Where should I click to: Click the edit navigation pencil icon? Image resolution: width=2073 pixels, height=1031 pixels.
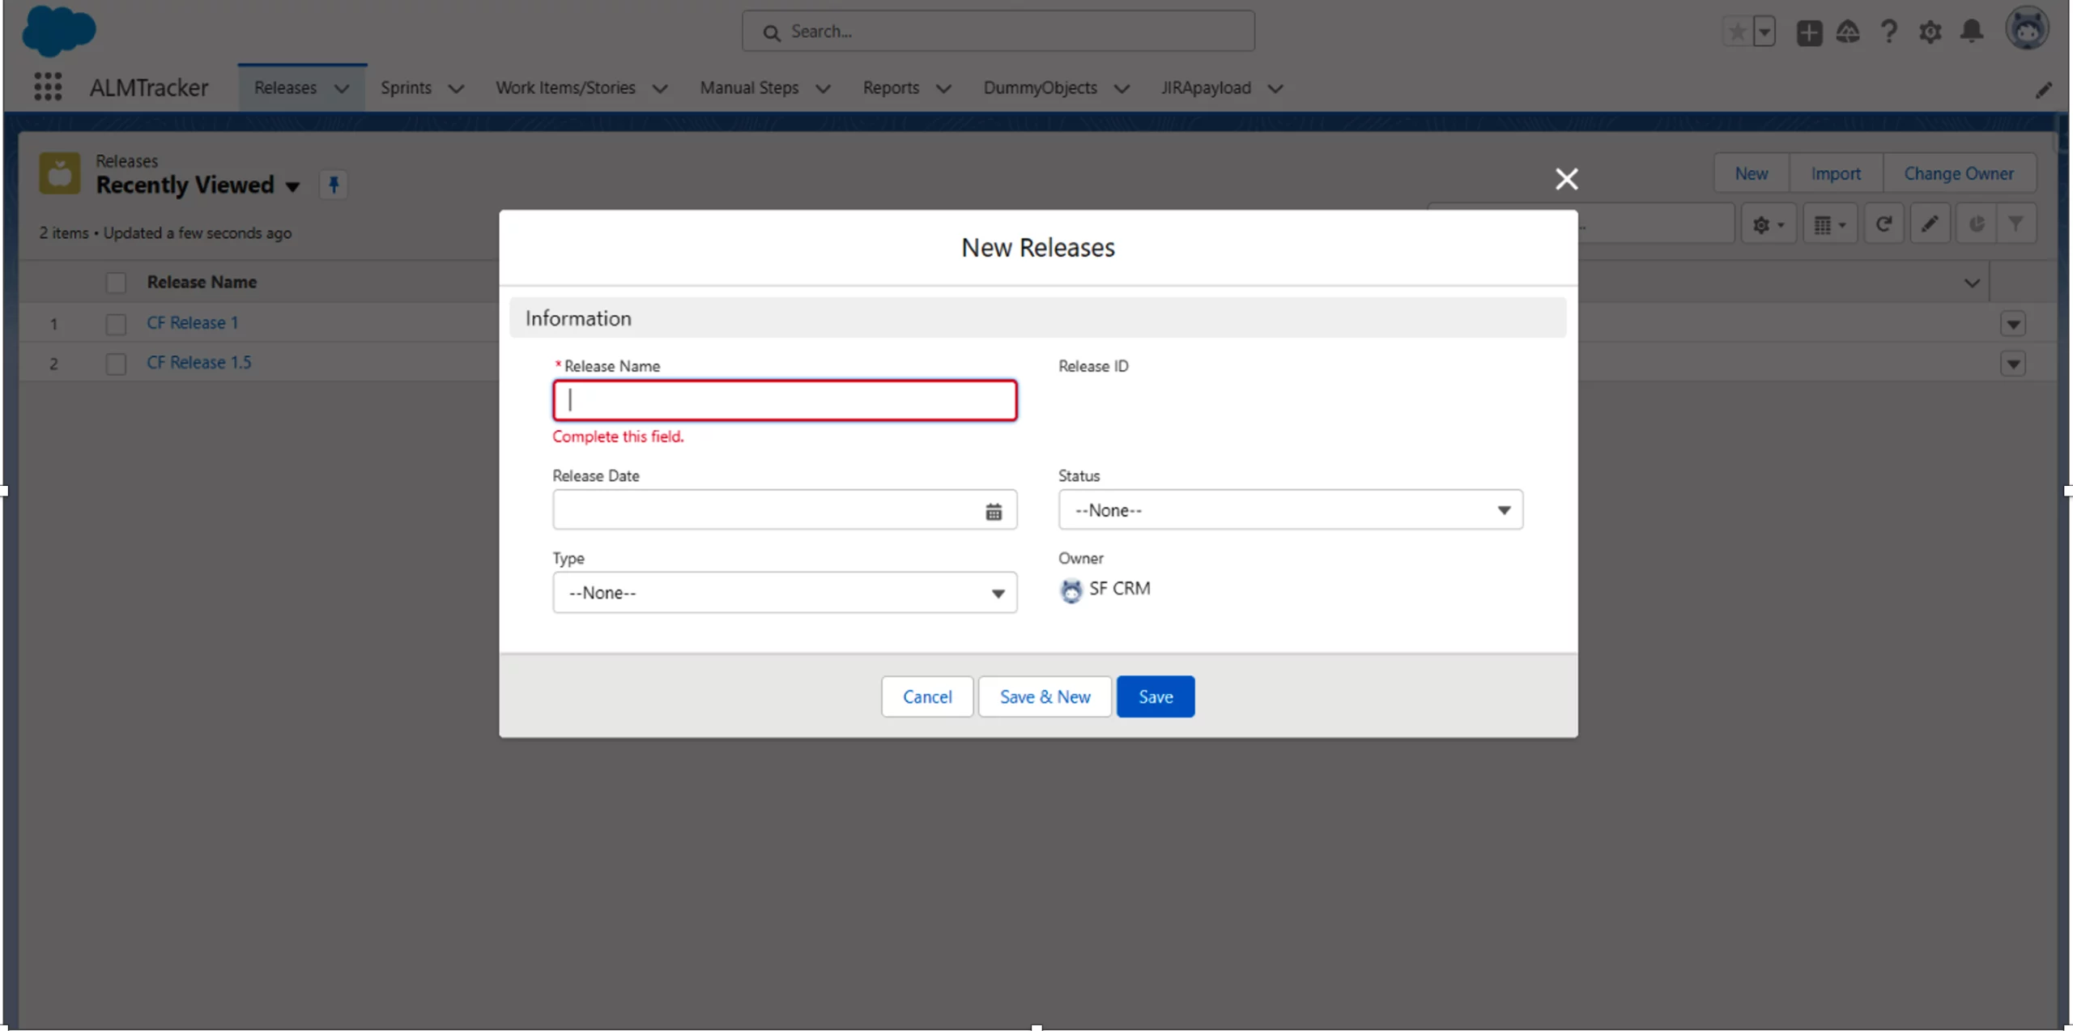[x=2044, y=89]
